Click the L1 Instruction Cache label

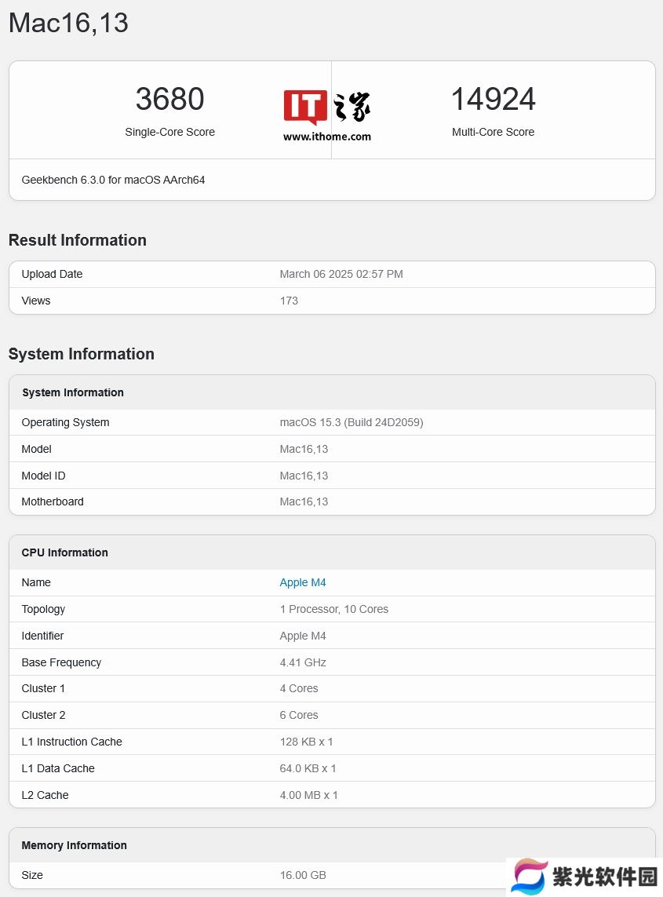(71, 742)
